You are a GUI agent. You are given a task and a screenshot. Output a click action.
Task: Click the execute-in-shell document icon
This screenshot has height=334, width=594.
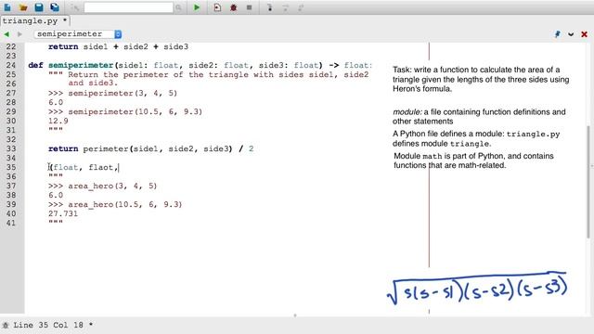(217, 7)
